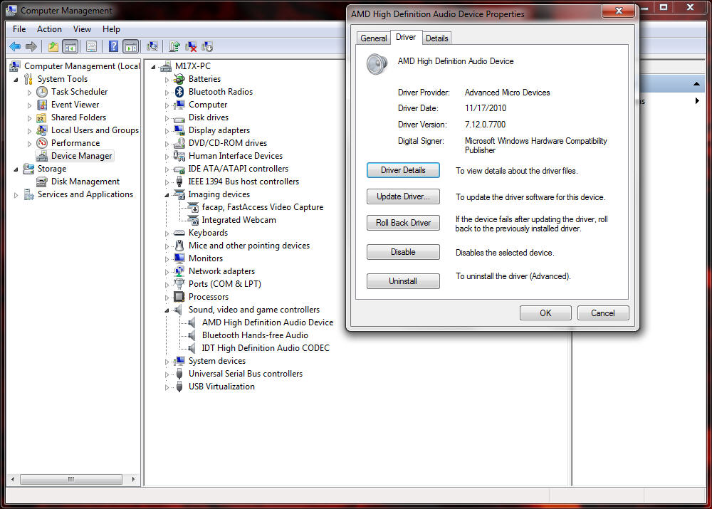Collapse the Imaging devices category
This screenshot has height=509, width=712.
pyautogui.click(x=167, y=195)
